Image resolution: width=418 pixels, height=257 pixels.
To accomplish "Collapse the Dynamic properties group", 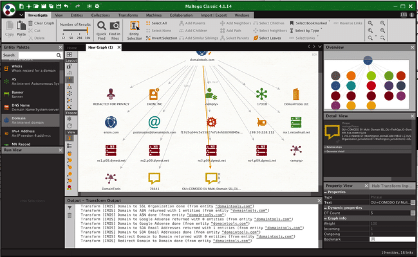I will click(325, 208).
